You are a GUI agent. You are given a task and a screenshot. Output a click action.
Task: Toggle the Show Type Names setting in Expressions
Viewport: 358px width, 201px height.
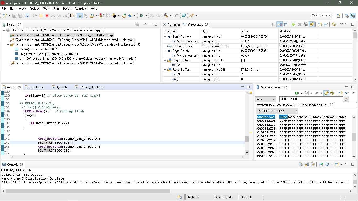click(x=280, y=24)
